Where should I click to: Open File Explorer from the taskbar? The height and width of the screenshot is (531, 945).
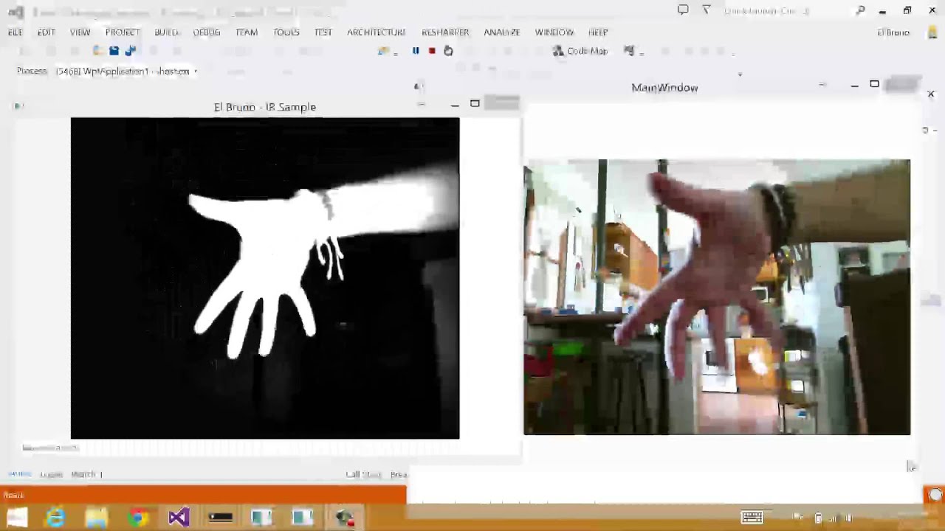96,517
